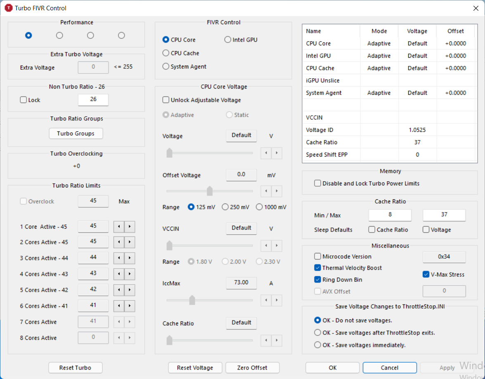Uncheck Thermal Velocity Boost
The width and height of the screenshot is (485, 379).
click(x=317, y=268)
